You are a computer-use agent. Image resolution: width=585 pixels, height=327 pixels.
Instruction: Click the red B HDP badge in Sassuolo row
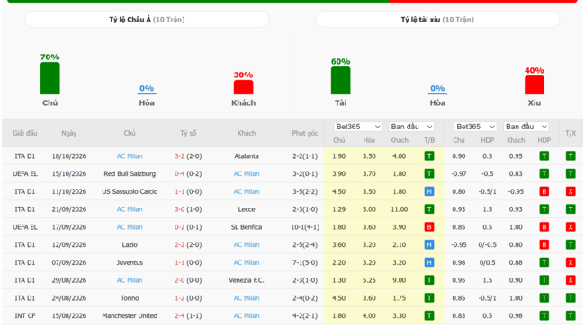click(x=544, y=191)
